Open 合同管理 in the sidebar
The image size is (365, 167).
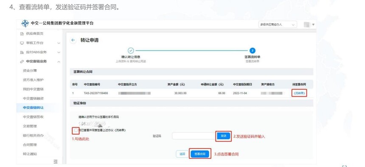[30, 145]
